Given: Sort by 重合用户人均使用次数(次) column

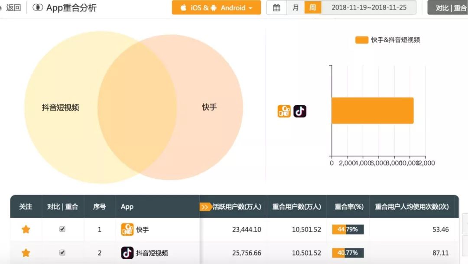Looking at the screenshot, I should click(x=412, y=207).
